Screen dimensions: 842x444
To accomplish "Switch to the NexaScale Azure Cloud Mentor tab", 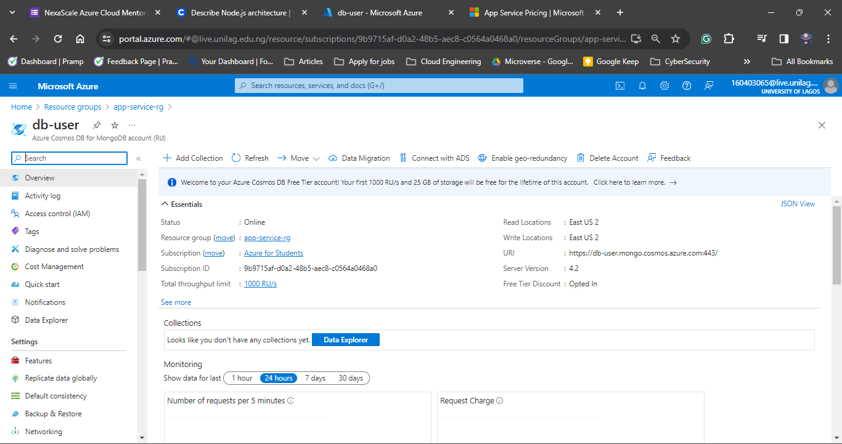I will click(94, 12).
